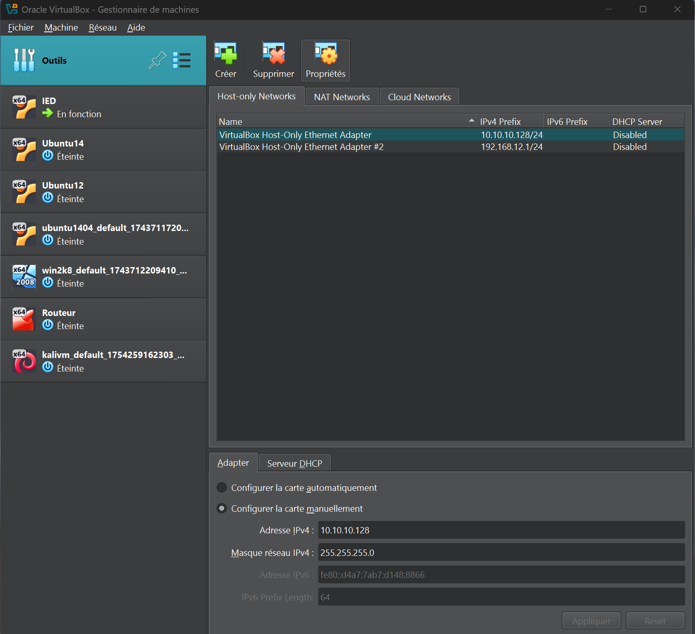Select the win2k8_default virtual machine icon
Viewport: 695px width, 634px height.
(x=24, y=276)
